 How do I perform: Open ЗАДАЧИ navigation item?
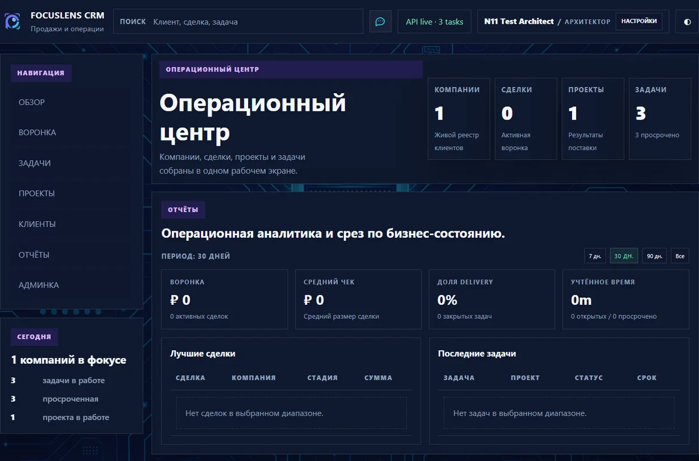34,163
